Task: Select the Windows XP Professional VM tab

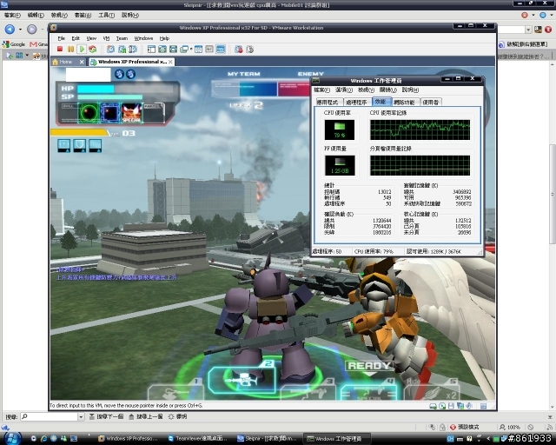Action: (129, 62)
